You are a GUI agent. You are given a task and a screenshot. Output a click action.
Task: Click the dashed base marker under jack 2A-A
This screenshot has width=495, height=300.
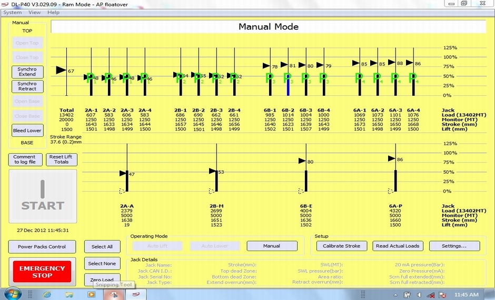pyautogui.click(x=123, y=191)
